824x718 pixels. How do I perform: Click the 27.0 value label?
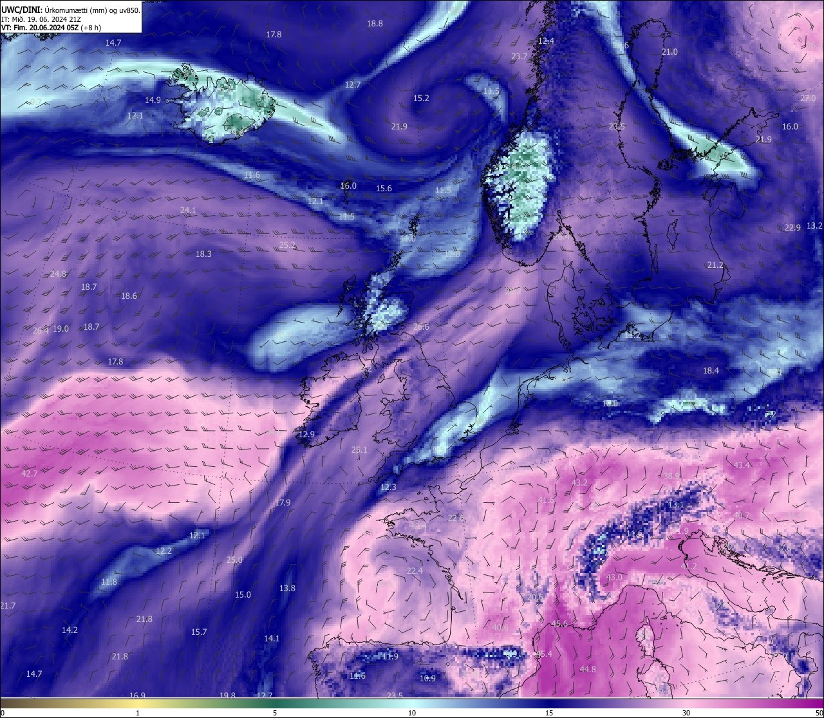pyautogui.click(x=808, y=98)
